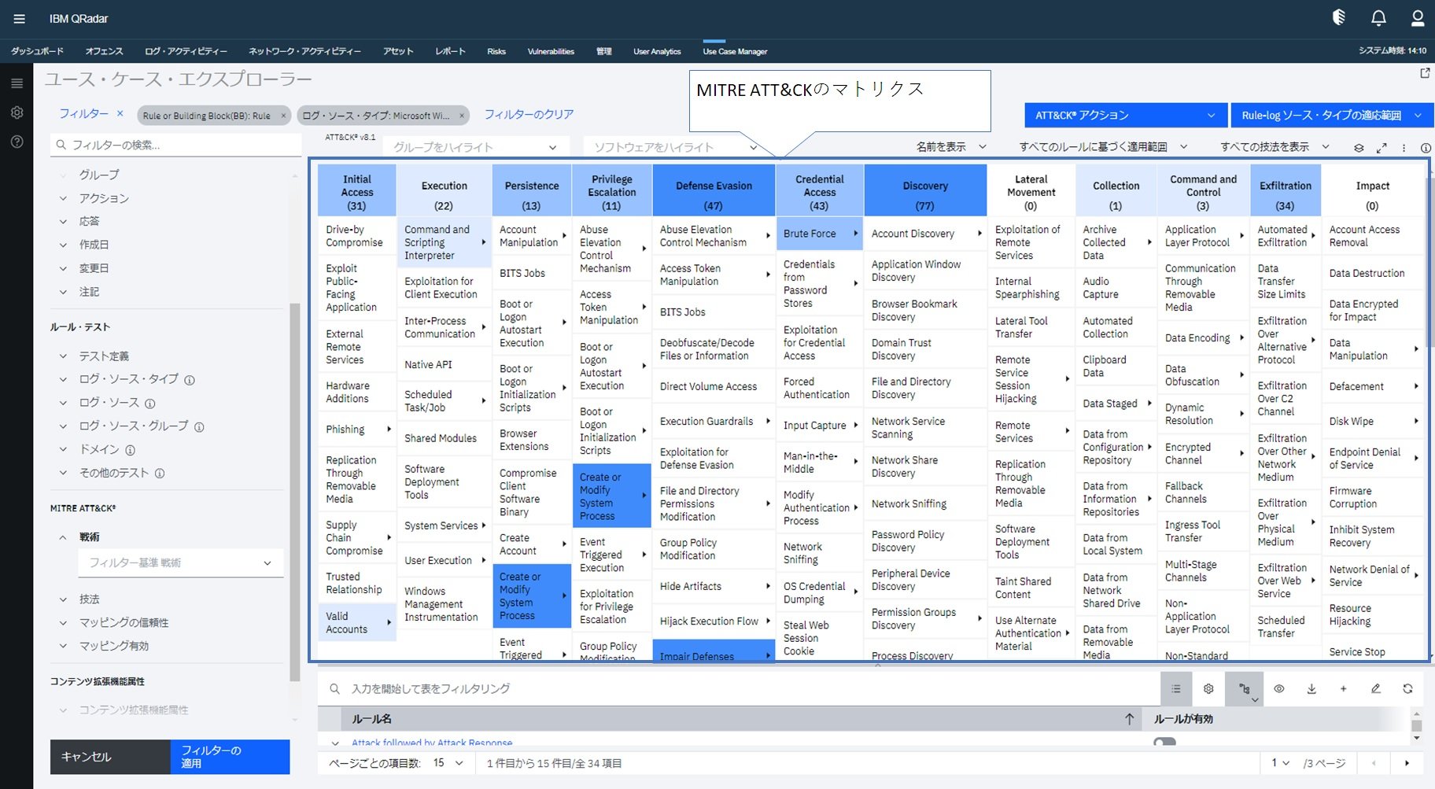Switch to the ダッシュボード tab
Image resolution: width=1435 pixels, height=789 pixels.
click(37, 51)
